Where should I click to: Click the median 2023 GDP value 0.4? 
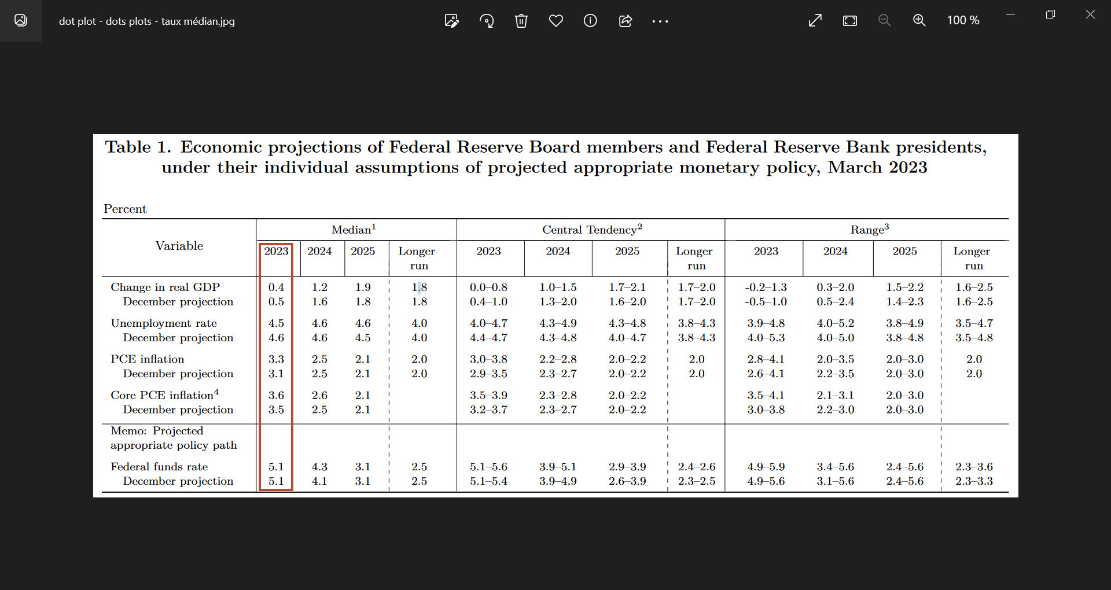point(276,287)
